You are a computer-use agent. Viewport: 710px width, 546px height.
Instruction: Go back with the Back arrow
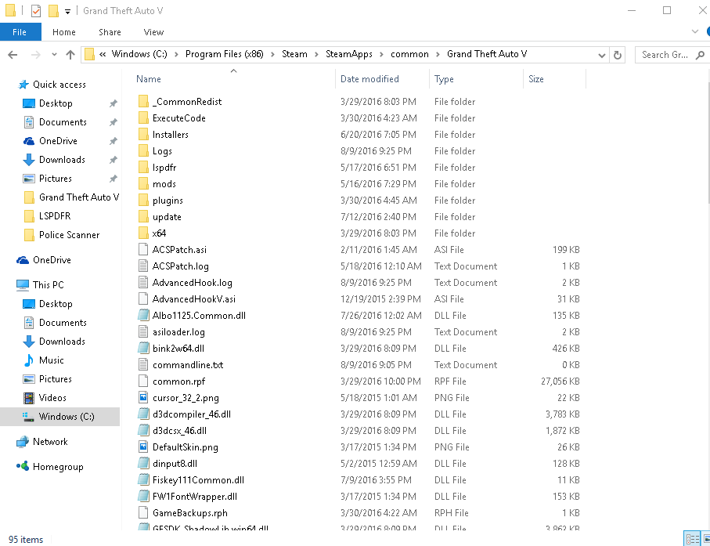coord(13,55)
